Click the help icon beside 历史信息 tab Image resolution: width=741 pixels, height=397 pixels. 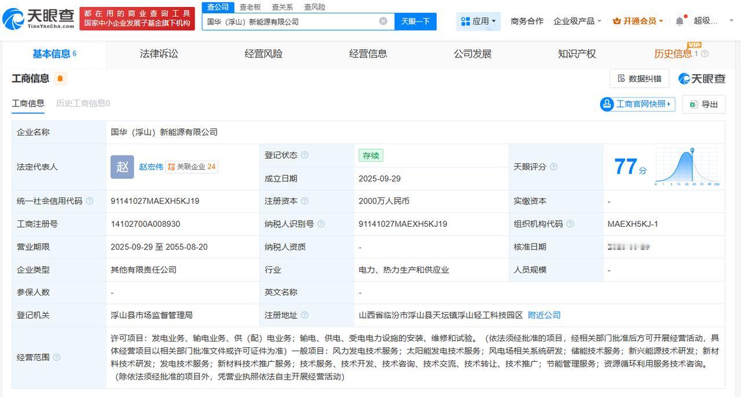705,54
